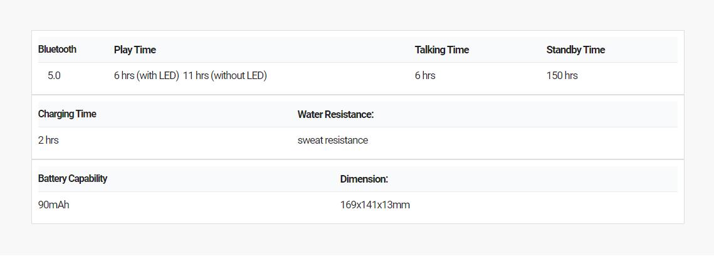The height and width of the screenshot is (256, 714).
Task: Click the '11 hrs (without LED)' text
Action: [x=225, y=76]
